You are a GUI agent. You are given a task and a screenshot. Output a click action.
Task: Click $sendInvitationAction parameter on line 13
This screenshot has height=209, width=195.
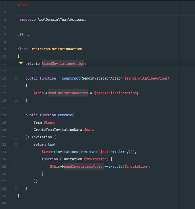(146, 78)
